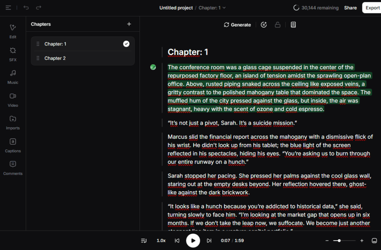Select Chapter 2 in the Chapters list
The image size is (381, 250).
tap(55, 58)
